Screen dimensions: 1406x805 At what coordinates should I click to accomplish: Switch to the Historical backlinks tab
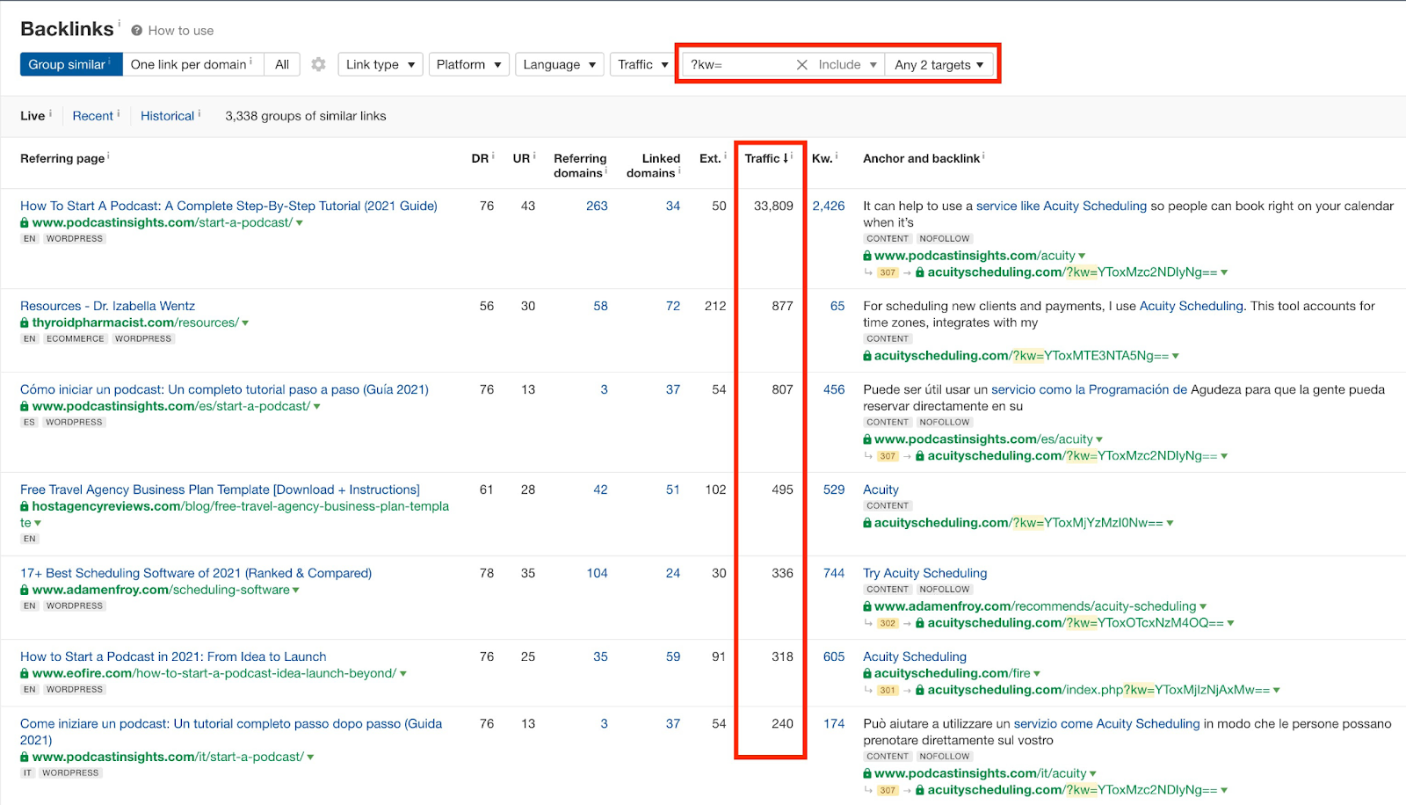pos(167,116)
